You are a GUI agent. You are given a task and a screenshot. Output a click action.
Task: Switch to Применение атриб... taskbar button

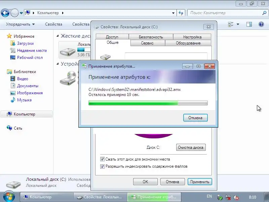(154, 197)
